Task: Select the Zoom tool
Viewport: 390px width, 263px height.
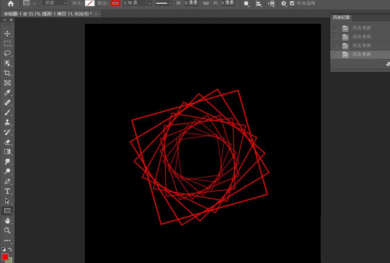Action: [7, 231]
